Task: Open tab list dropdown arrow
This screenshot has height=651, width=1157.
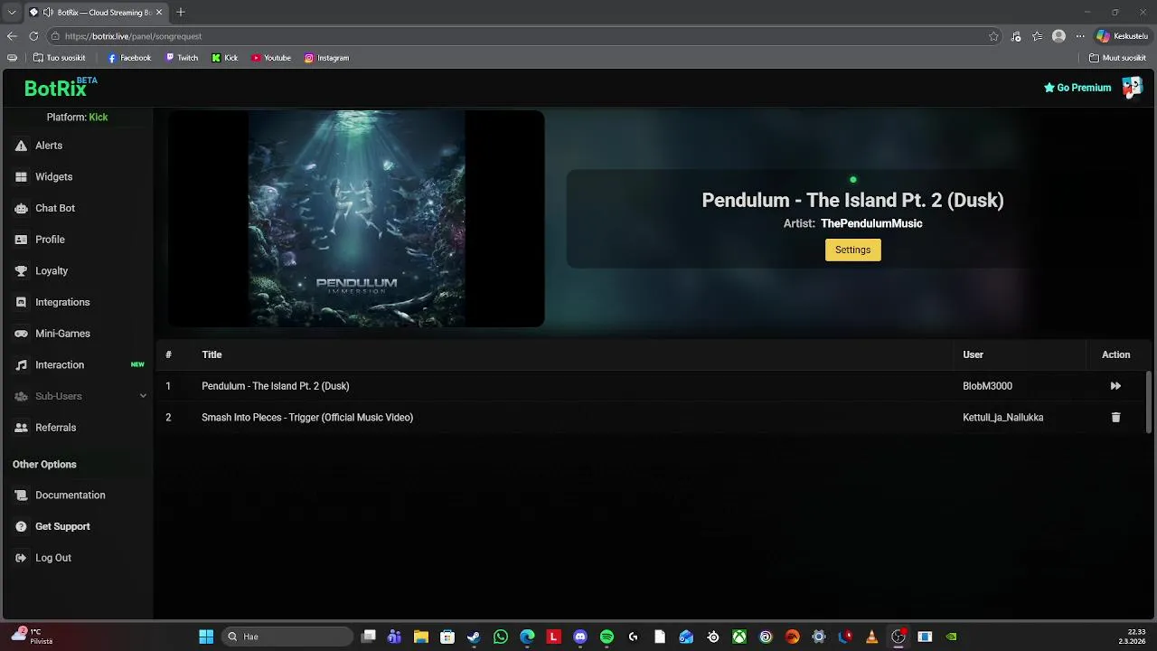Action: point(12,13)
